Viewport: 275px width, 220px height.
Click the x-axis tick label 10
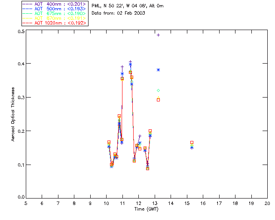(107, 203)
